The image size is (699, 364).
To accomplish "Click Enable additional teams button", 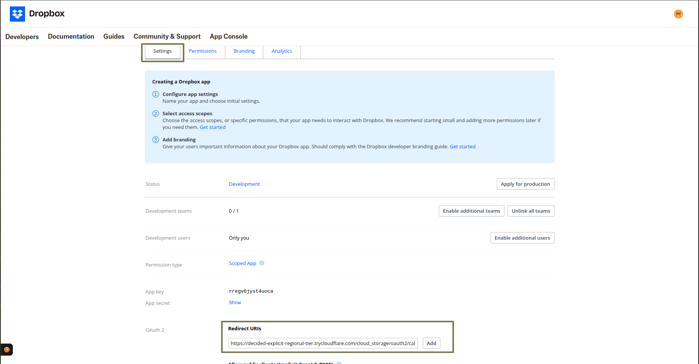I will pyautogui.click(x=471, y=211).
